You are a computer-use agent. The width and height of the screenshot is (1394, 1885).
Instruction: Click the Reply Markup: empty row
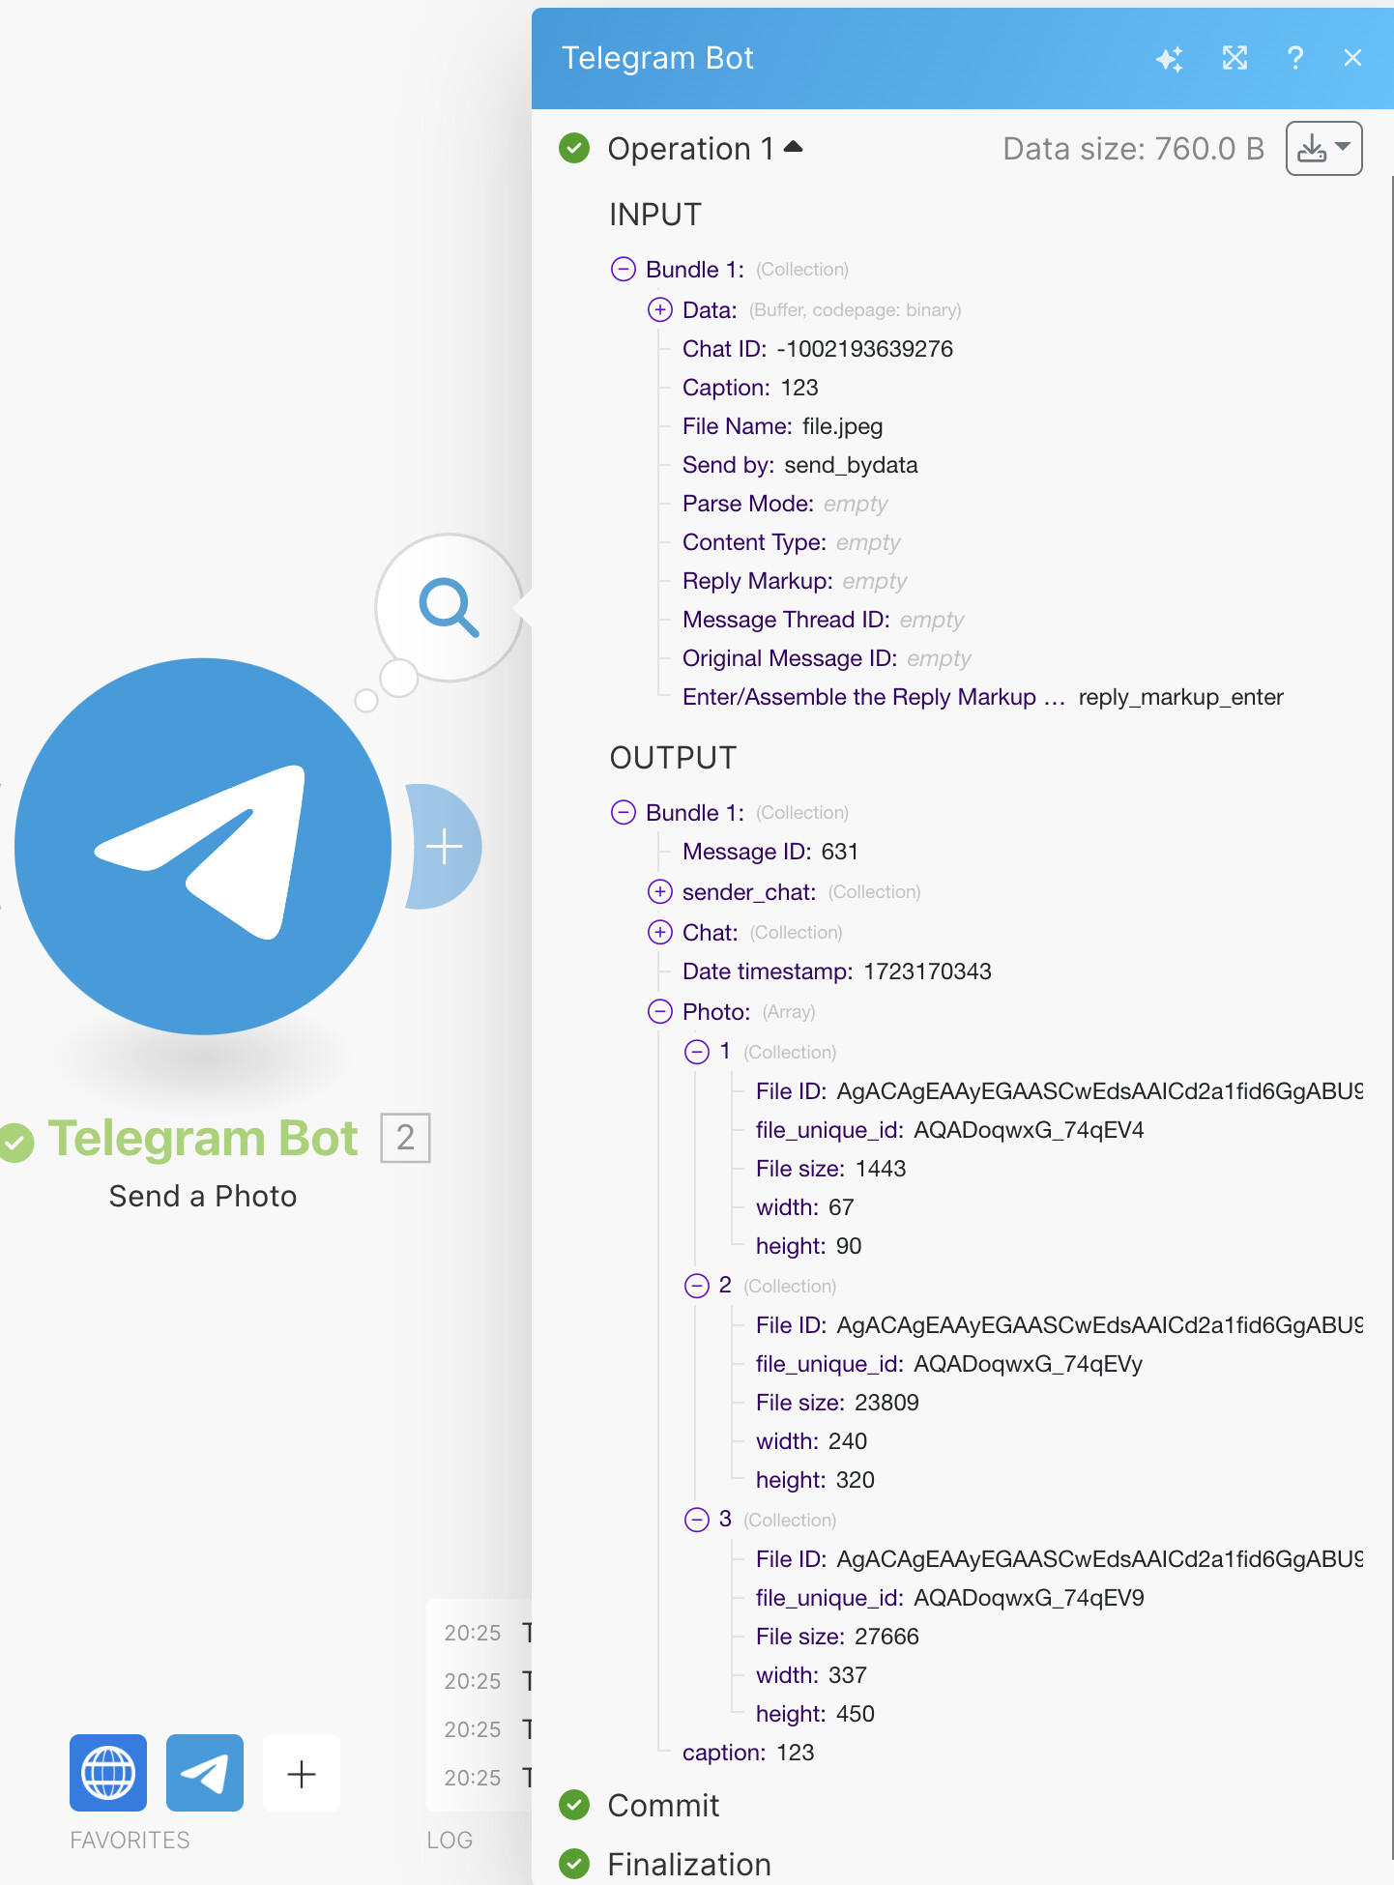pos(795,581)
